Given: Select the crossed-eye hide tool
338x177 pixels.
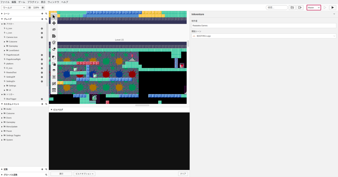Looking at the screenshot, I should click(54, 30).
